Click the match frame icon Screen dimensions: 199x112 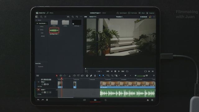point(146,71)
